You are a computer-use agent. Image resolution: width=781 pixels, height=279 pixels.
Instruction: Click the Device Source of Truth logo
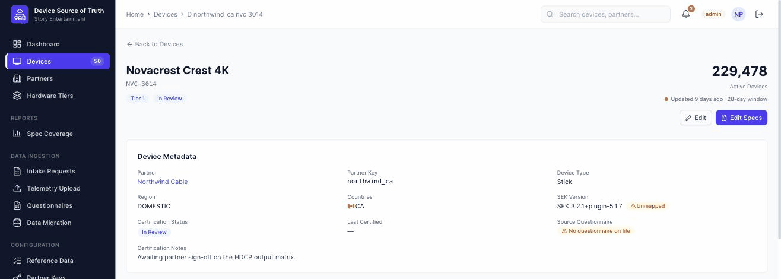tap(20, 14)
